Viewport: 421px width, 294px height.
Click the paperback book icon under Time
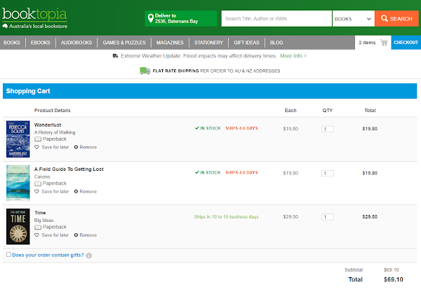(x=38, y=227)
